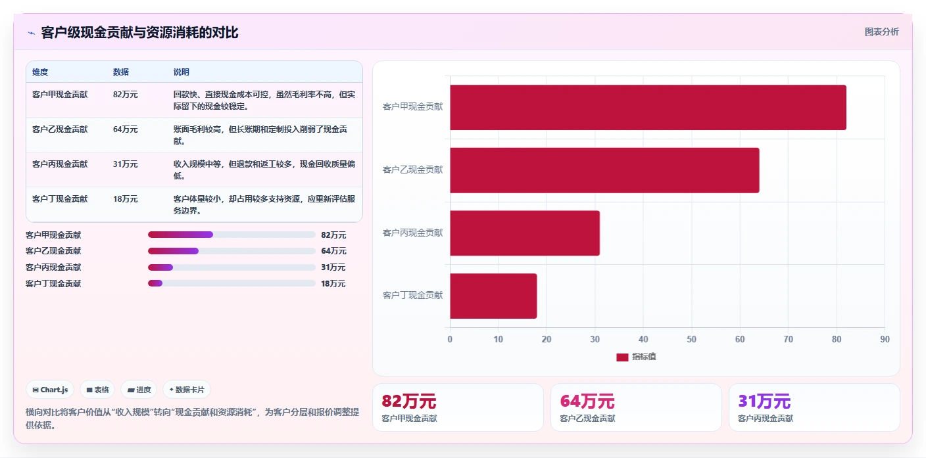Toggle the 指标值 legend color swatch
This screenshot has height=458, width=926.
click(x=622, y=357)
